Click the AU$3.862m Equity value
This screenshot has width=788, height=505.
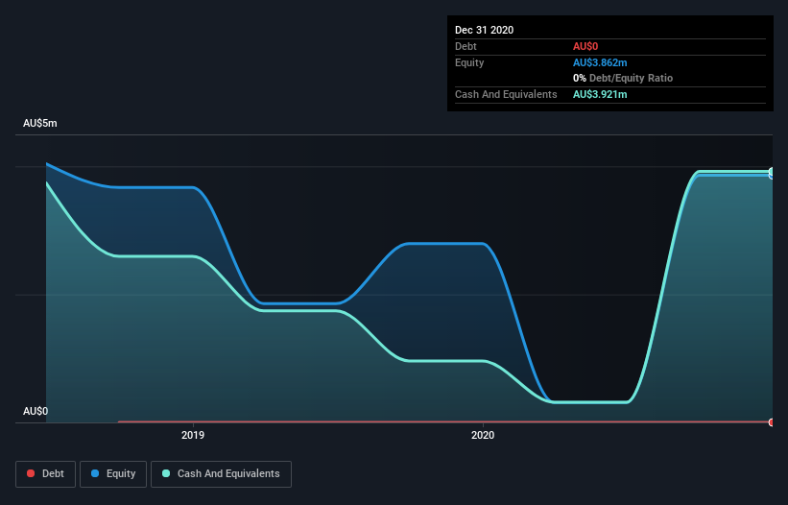[x=600, y=62]
